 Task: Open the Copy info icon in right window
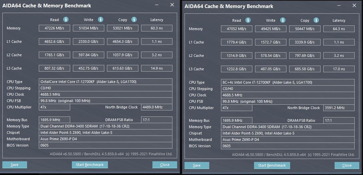point(316,20)
